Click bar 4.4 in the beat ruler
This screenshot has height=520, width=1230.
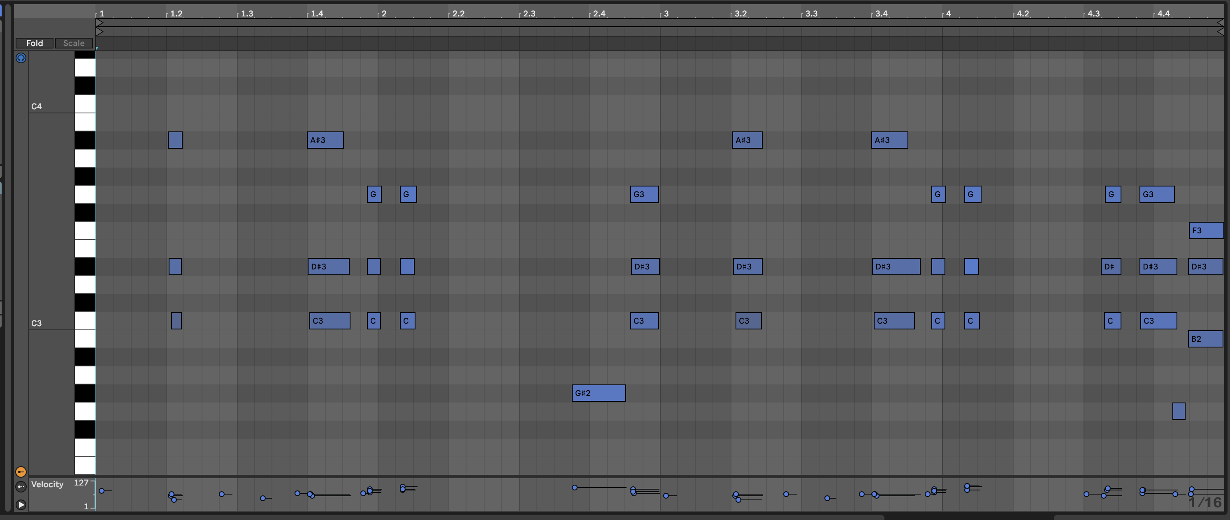pos(1164,13)
